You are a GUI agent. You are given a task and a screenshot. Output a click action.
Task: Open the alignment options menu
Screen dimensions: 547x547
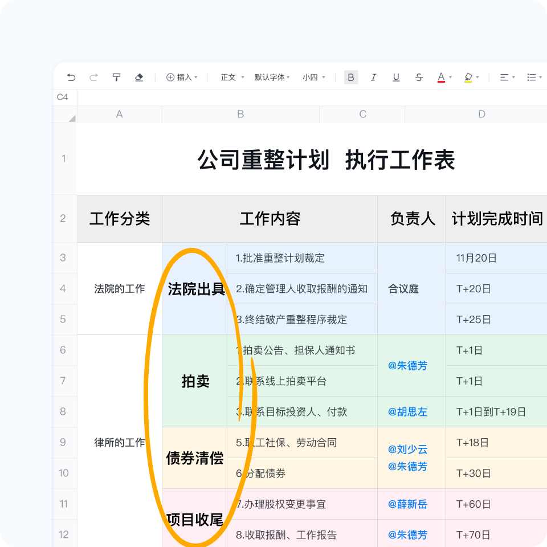click(504, 77)
